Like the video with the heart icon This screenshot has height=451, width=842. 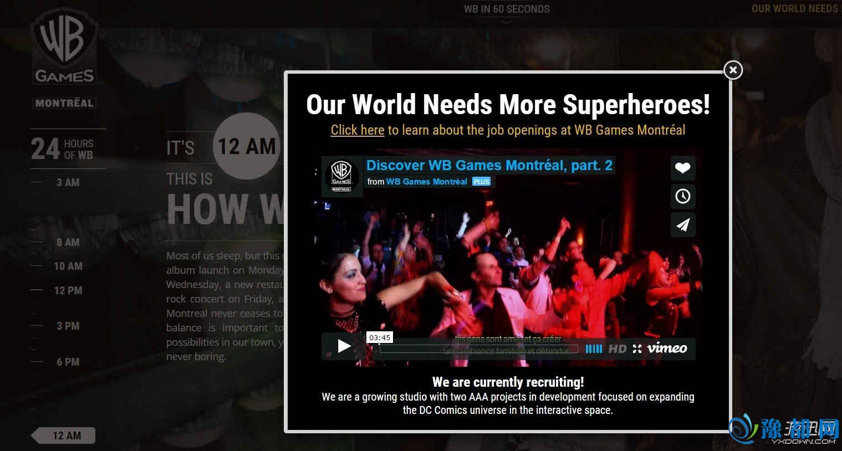[683, 168]
